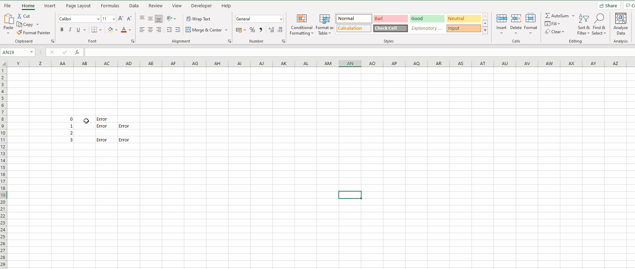This screenshot has width=635, height=269.
Task: Switch to the Formulas tab
Action: click(x=110, y=6)
